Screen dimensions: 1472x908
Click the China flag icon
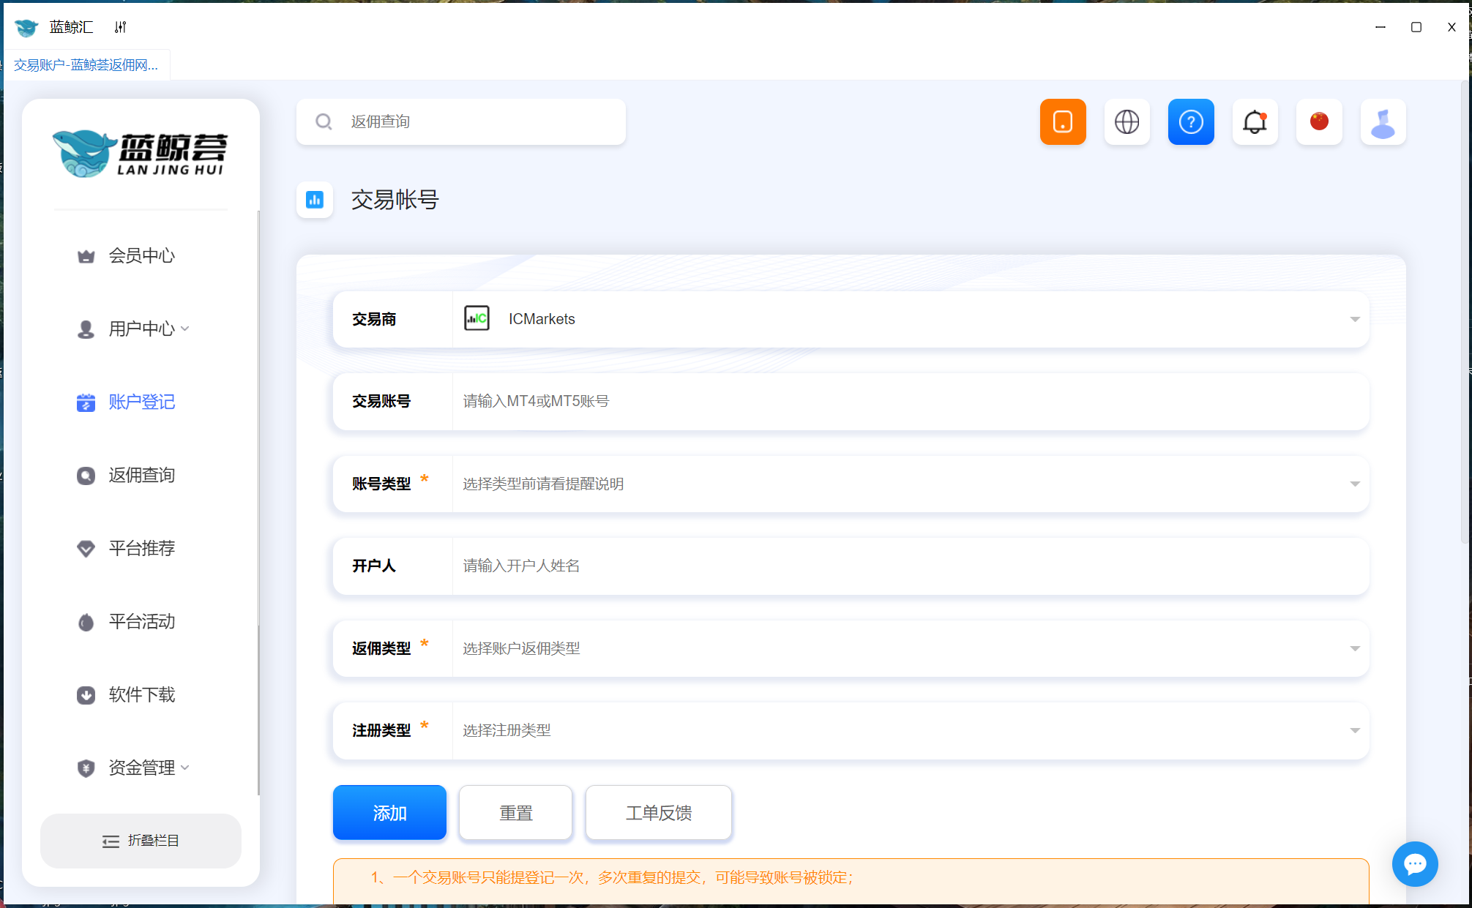[x=1319, y=121]
